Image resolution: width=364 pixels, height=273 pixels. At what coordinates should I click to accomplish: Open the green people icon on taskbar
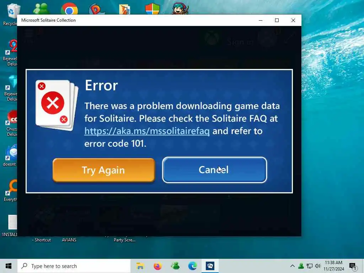click(x=175, y=266)
